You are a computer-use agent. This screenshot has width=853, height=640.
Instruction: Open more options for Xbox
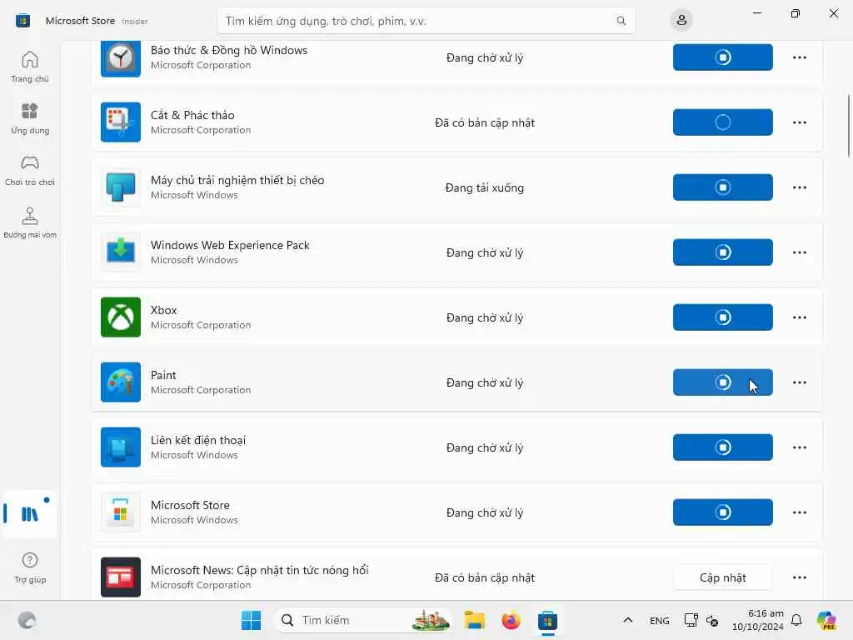[x=799, y=317]
